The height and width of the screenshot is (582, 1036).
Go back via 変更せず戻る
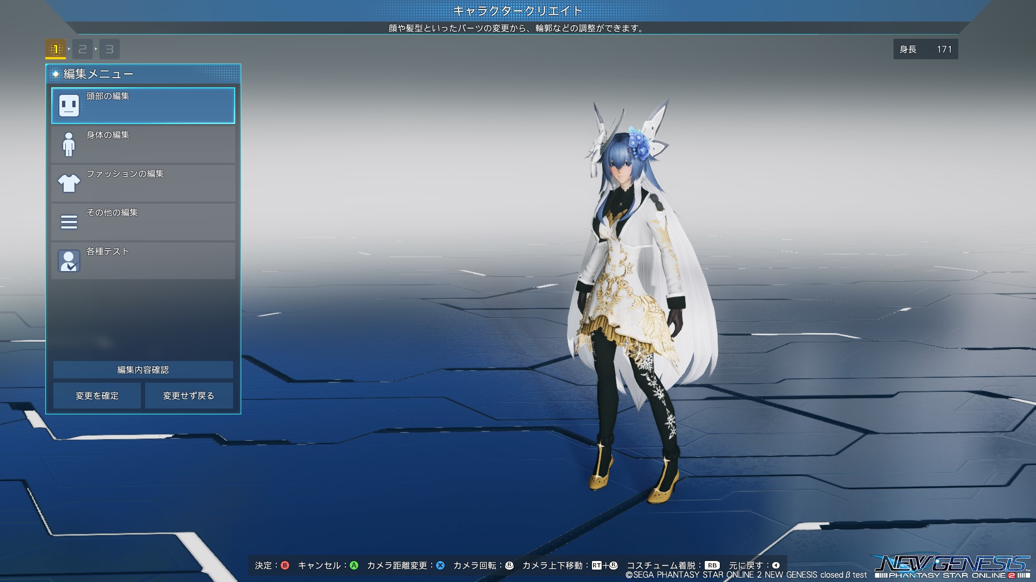coord(189,396)
